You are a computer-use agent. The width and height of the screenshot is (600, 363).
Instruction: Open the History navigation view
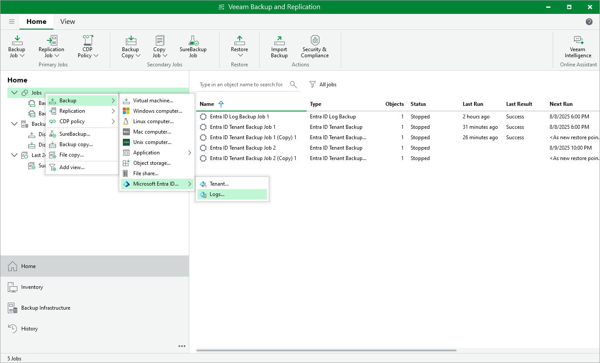click(x=95, y=329)
